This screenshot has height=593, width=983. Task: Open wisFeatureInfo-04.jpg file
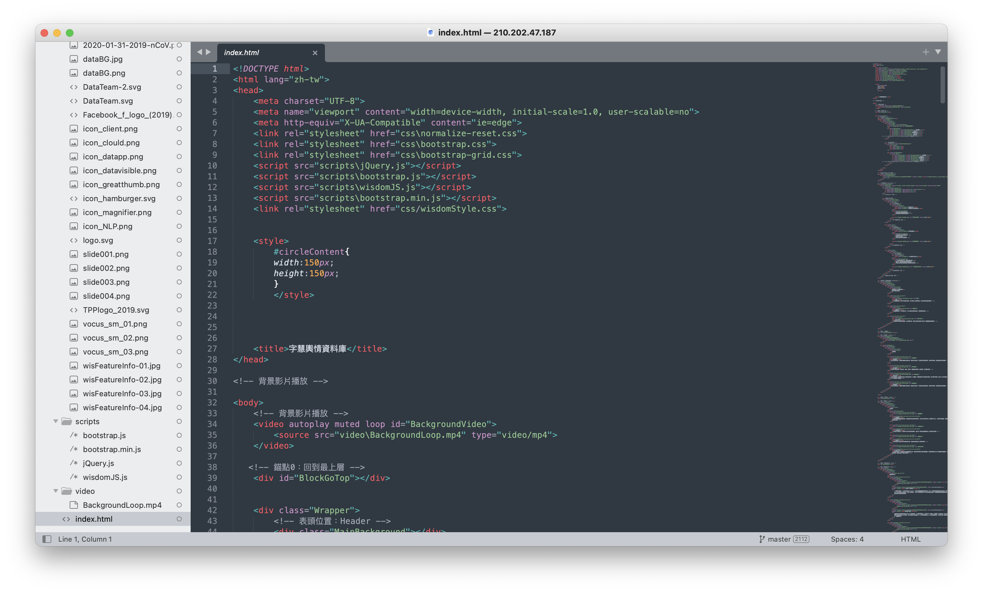[x=122, y=407]
